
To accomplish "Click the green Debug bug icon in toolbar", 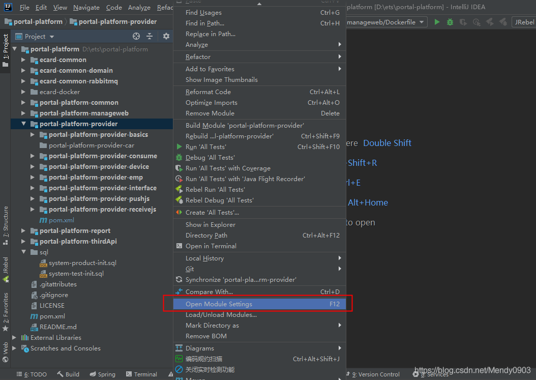I will point(450,22).
